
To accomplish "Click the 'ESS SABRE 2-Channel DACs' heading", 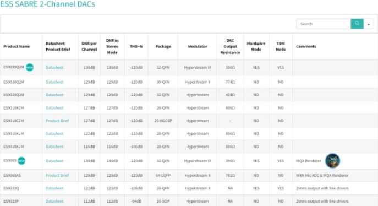I will pos(48,4).
